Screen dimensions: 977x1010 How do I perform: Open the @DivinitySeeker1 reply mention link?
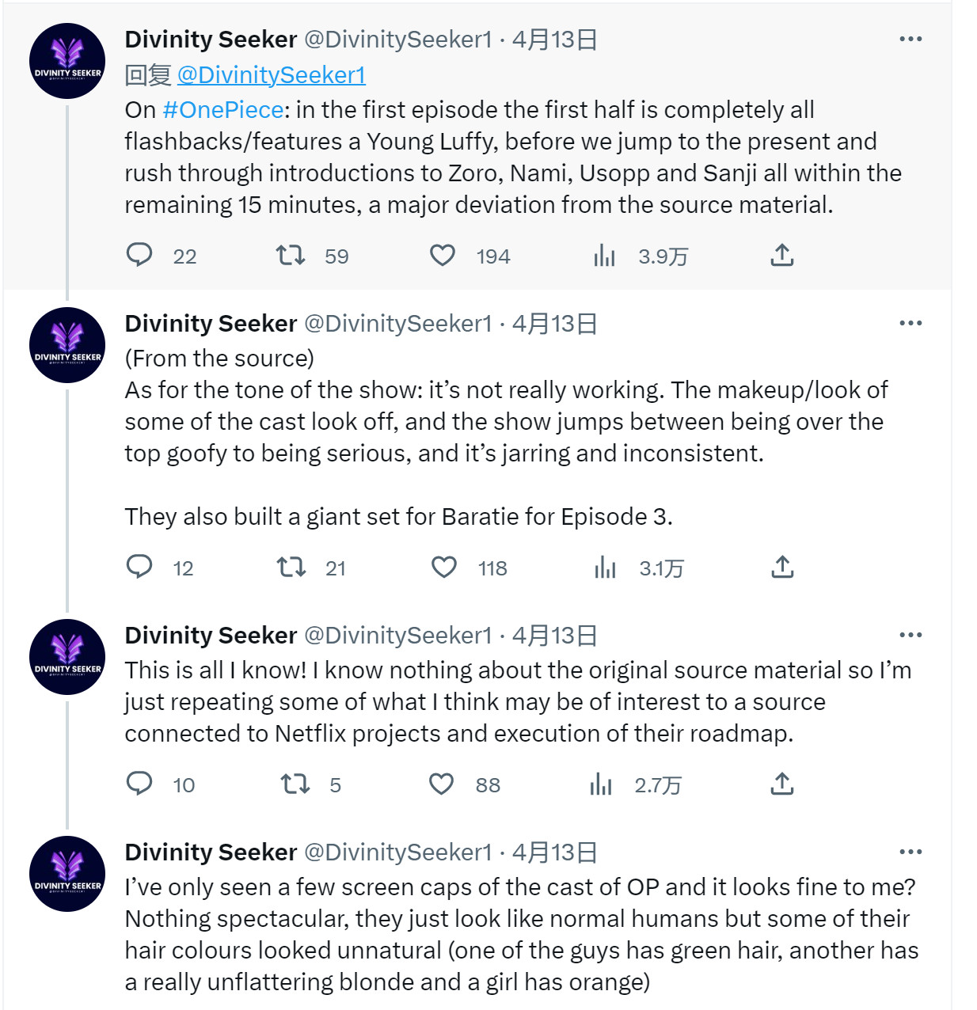pyautogui.click(x=272, y=74)
